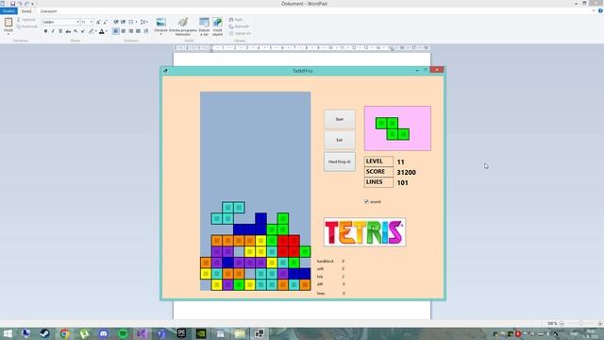Click the Hard Drop AI button
Image resolution: width=604 pixels, height=340 pixels.
pos(340,161)
